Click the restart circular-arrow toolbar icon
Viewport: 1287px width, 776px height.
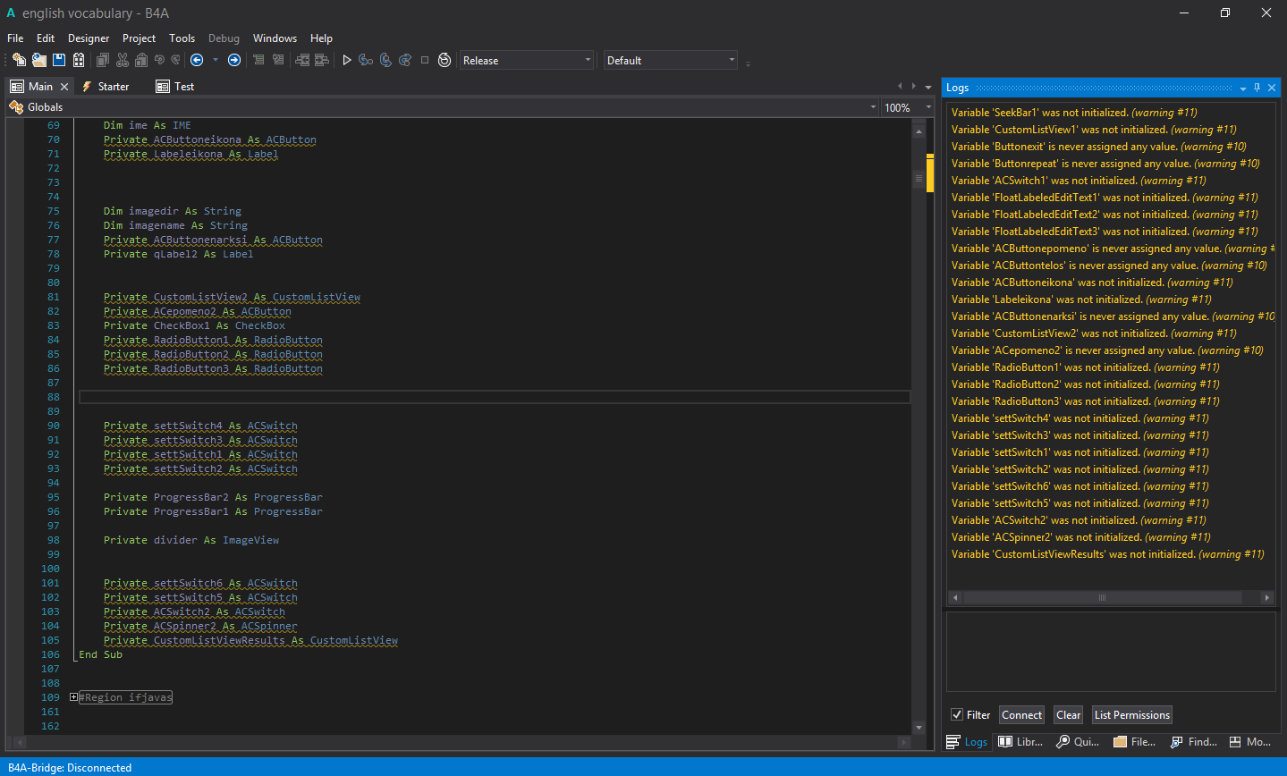click(x=445, y=60)
